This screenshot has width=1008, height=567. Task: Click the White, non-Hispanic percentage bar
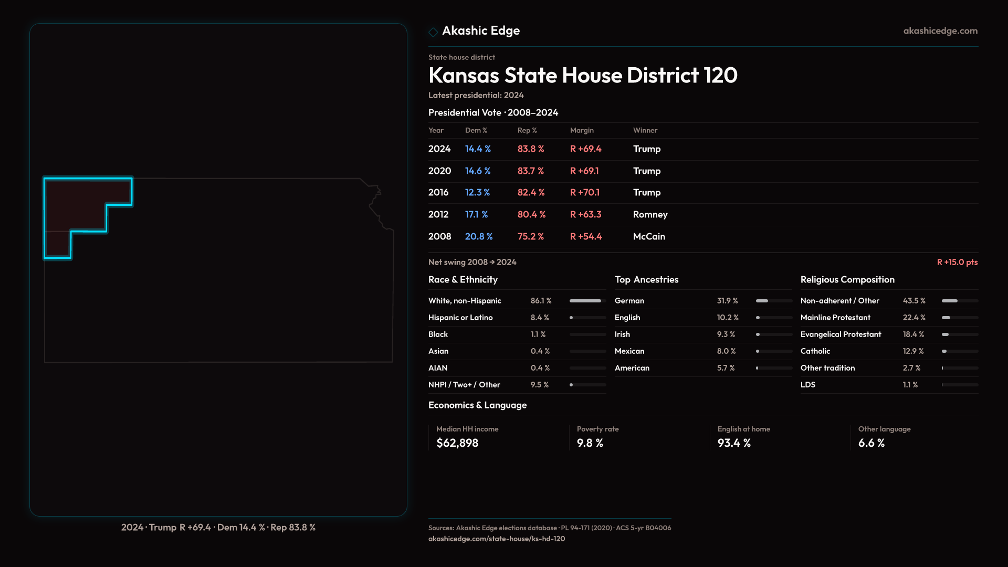587,301
